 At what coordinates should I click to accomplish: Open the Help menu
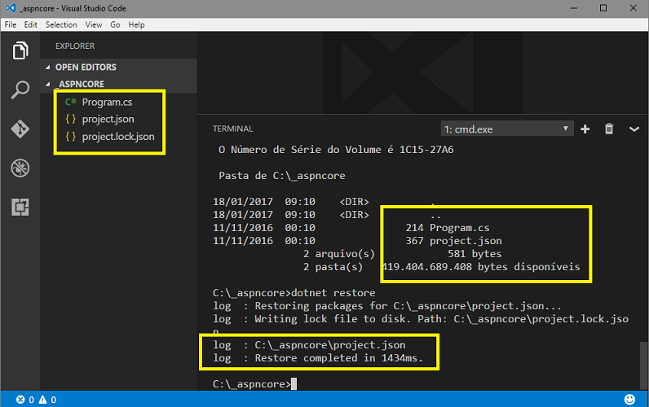coord(136,24)
